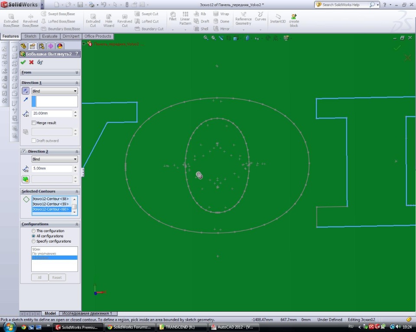Select the Wrap tool
Screen dimensions: 416x332
point(221,14)
